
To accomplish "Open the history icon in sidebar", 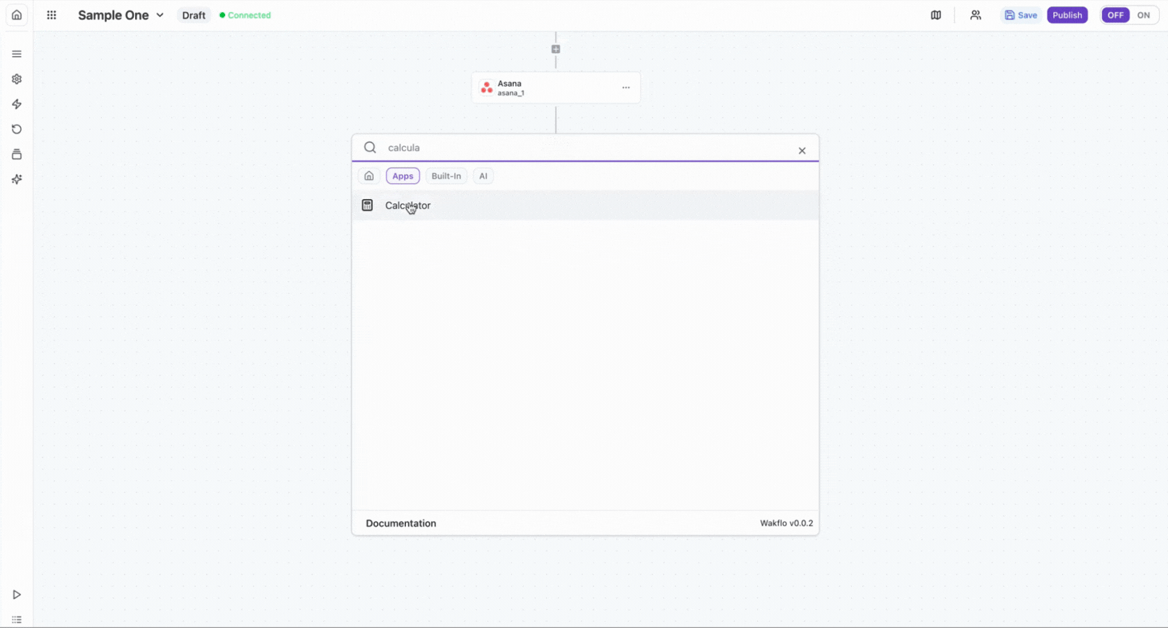I will coord(17,129).
